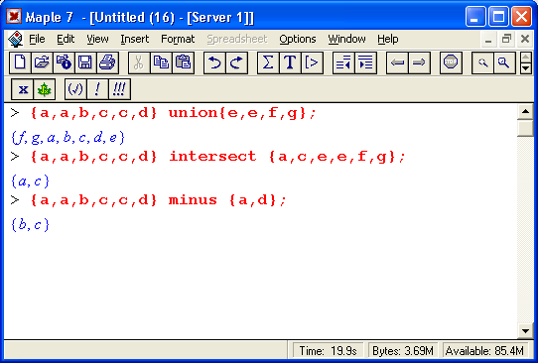
Task: Click the output {b, c}
Action: tap(30, 225)
